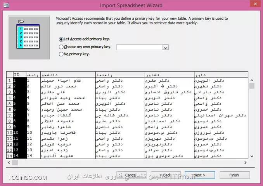Click the primary key illustration image
263x186 pixels.
click(29, 38)
